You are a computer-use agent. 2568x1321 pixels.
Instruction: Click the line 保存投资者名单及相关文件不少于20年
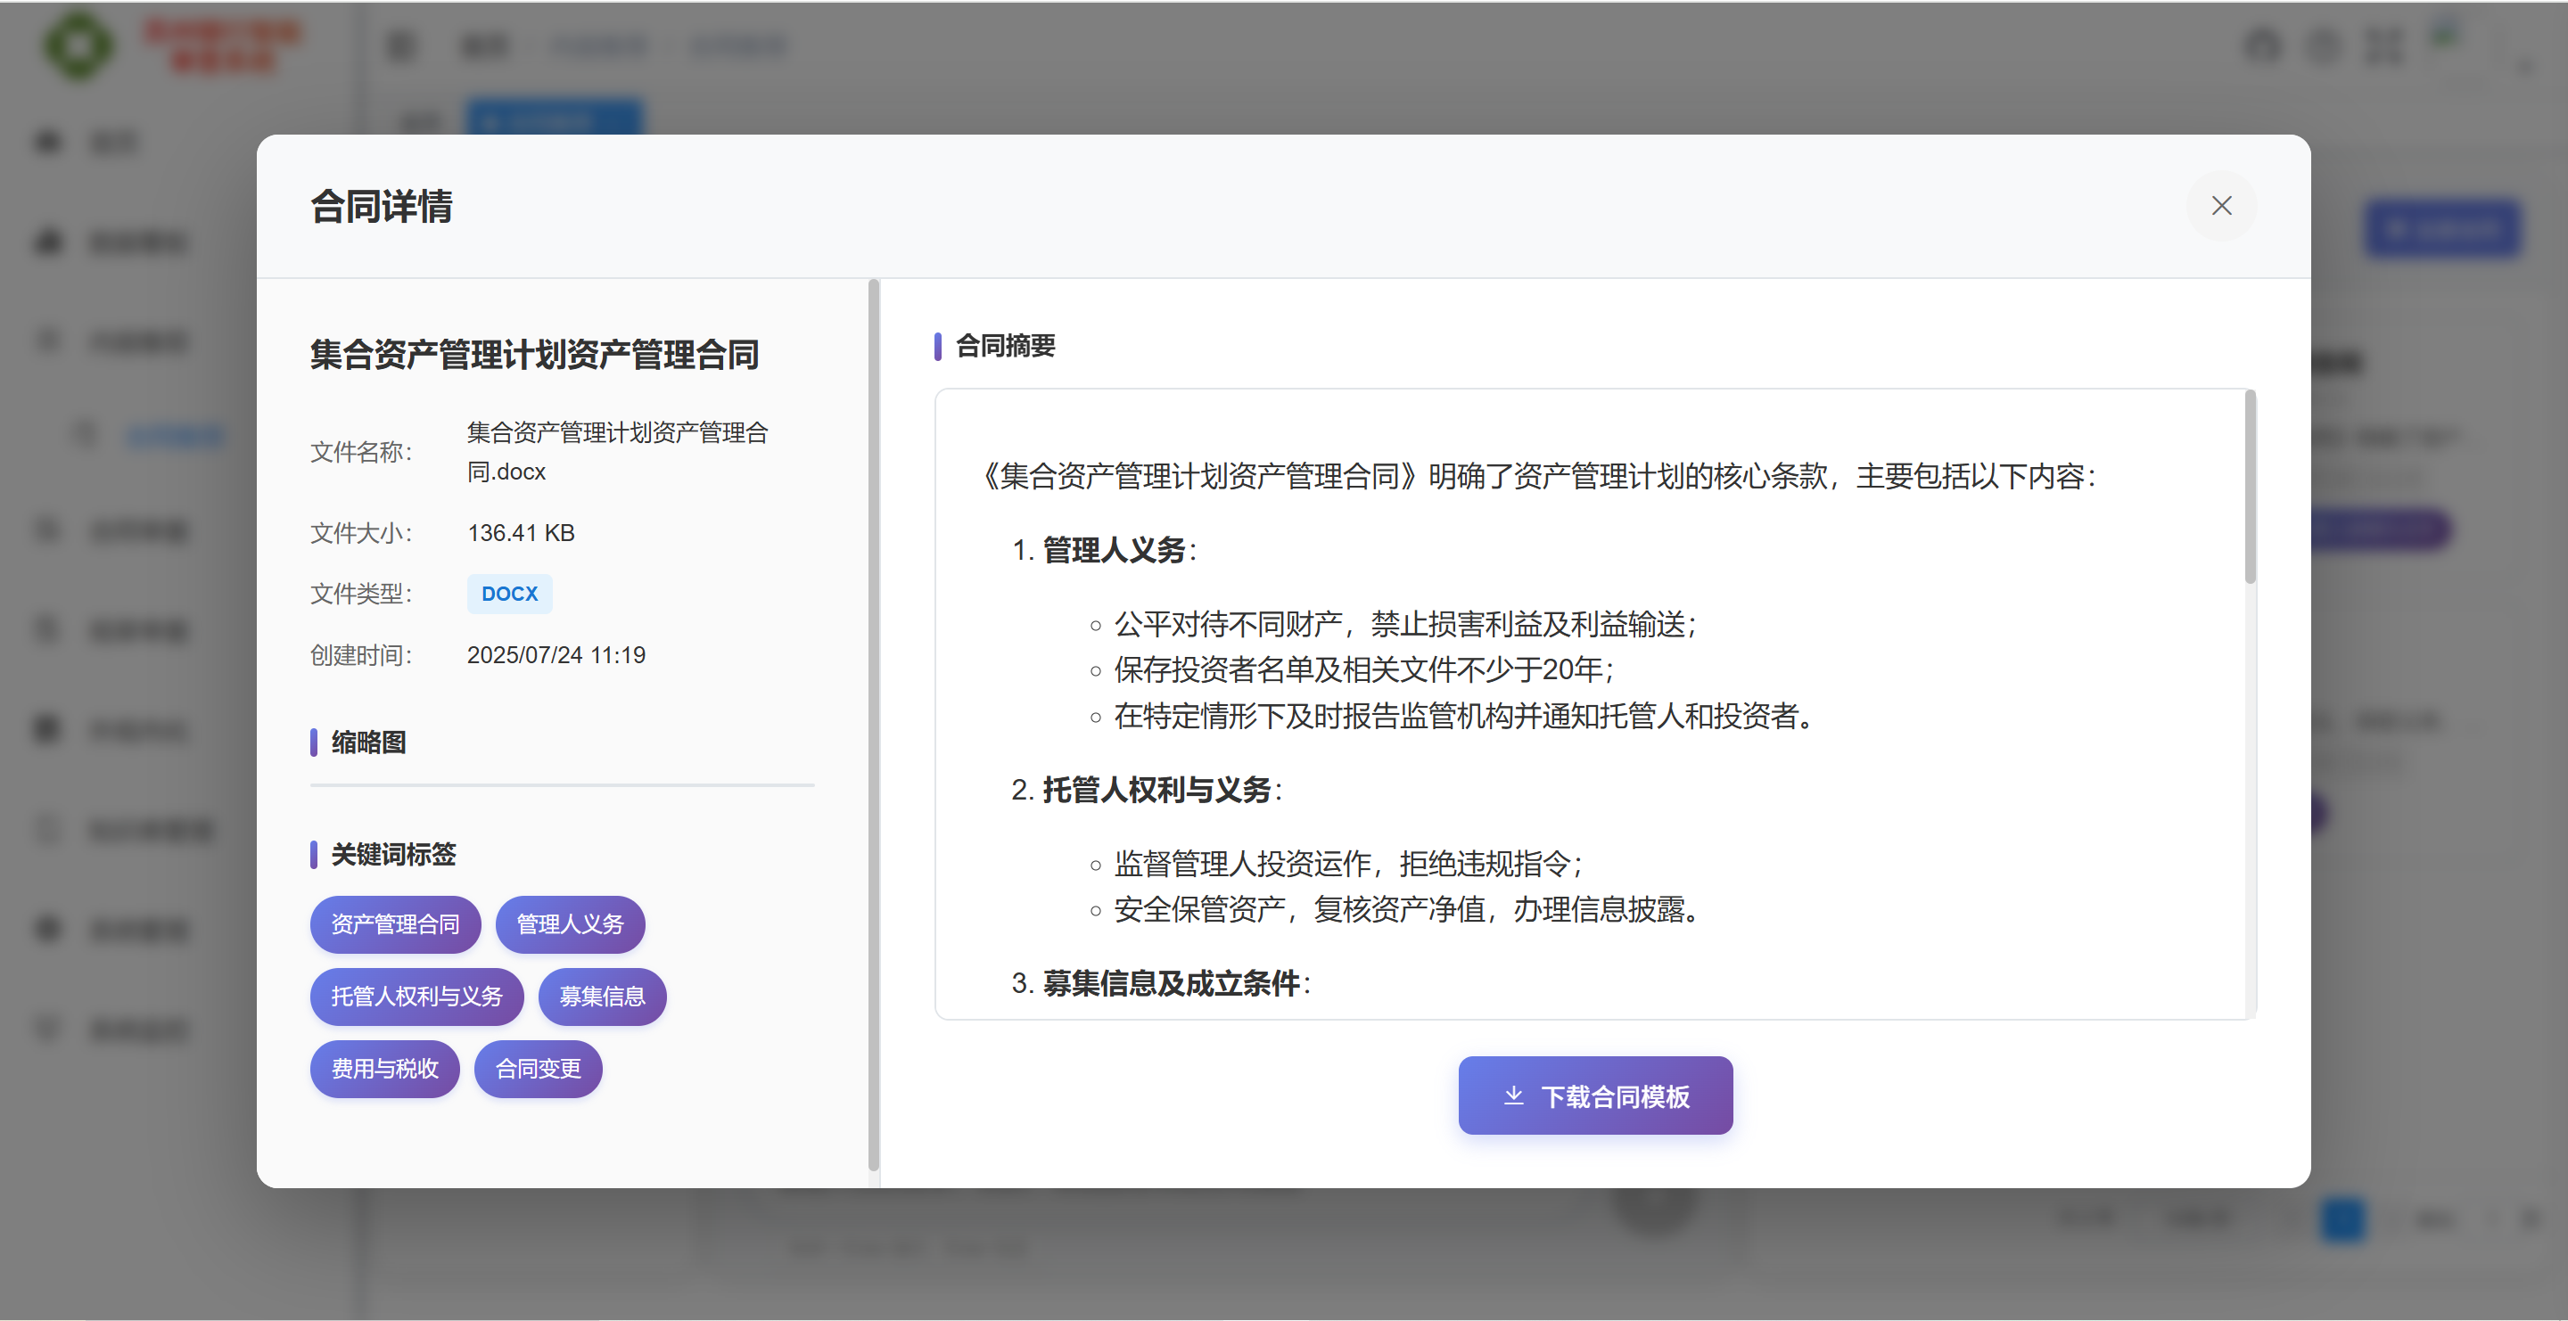tap(1363, 669)
